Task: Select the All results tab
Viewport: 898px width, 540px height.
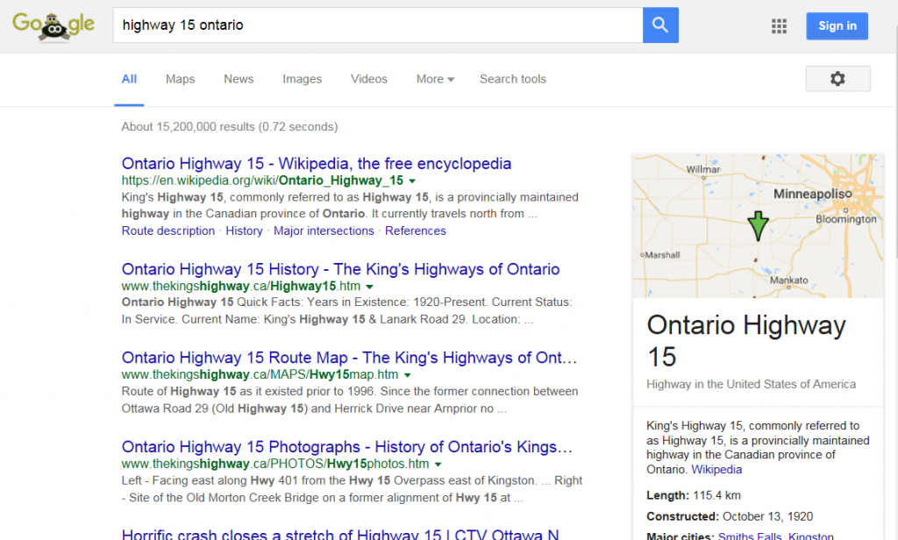Action: point(129,79)
